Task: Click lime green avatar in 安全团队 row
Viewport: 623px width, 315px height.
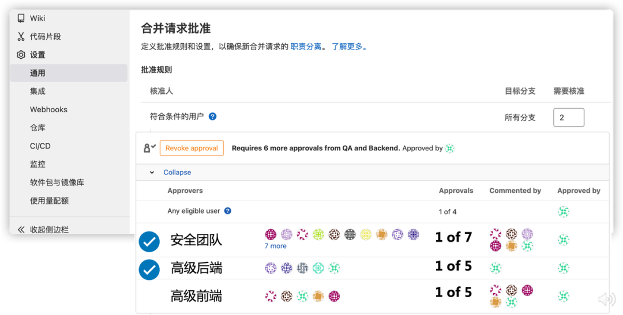Action: 318,234
